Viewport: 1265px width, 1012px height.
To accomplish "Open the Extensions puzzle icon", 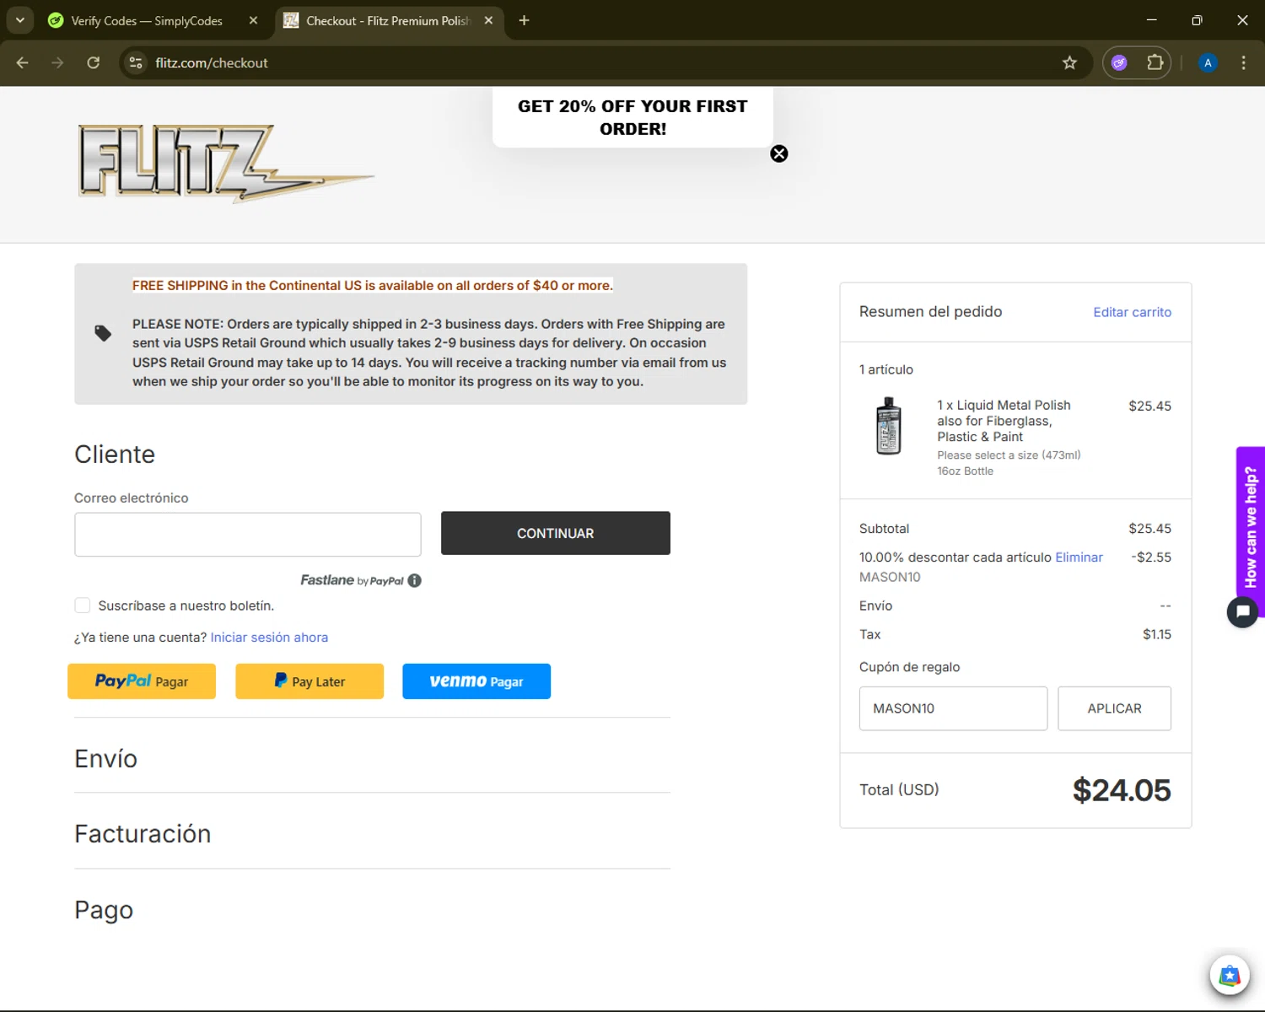I will coord(1155,62).
